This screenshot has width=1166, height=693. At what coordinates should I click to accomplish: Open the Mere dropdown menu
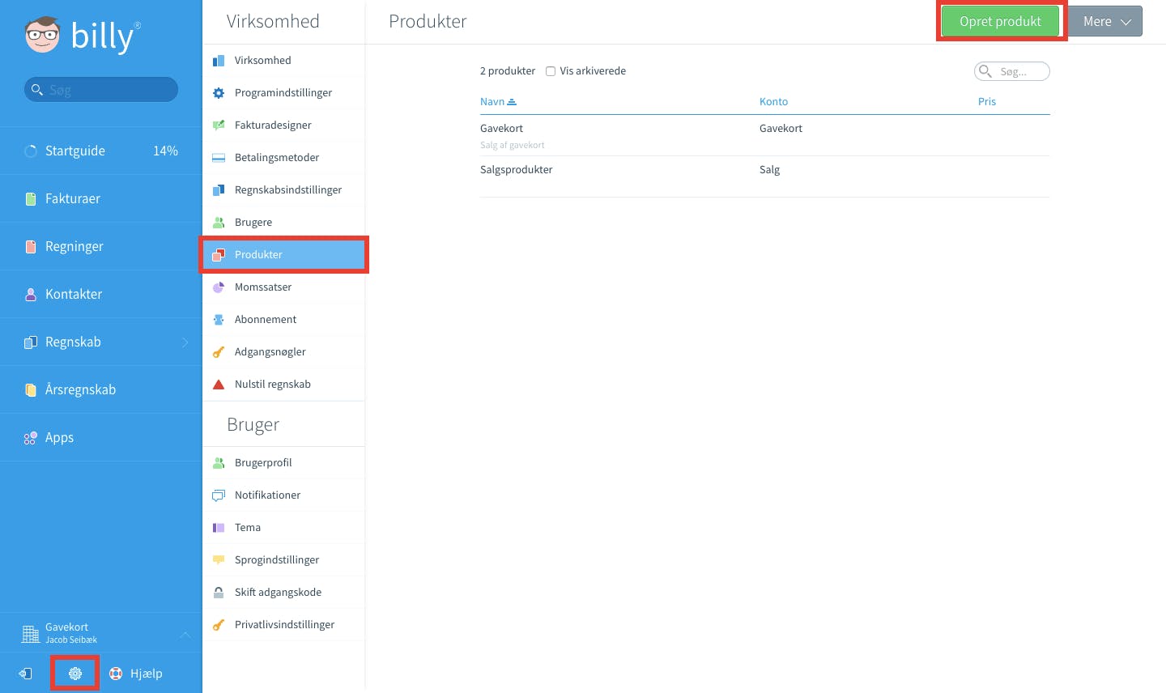click(1105, 22)
